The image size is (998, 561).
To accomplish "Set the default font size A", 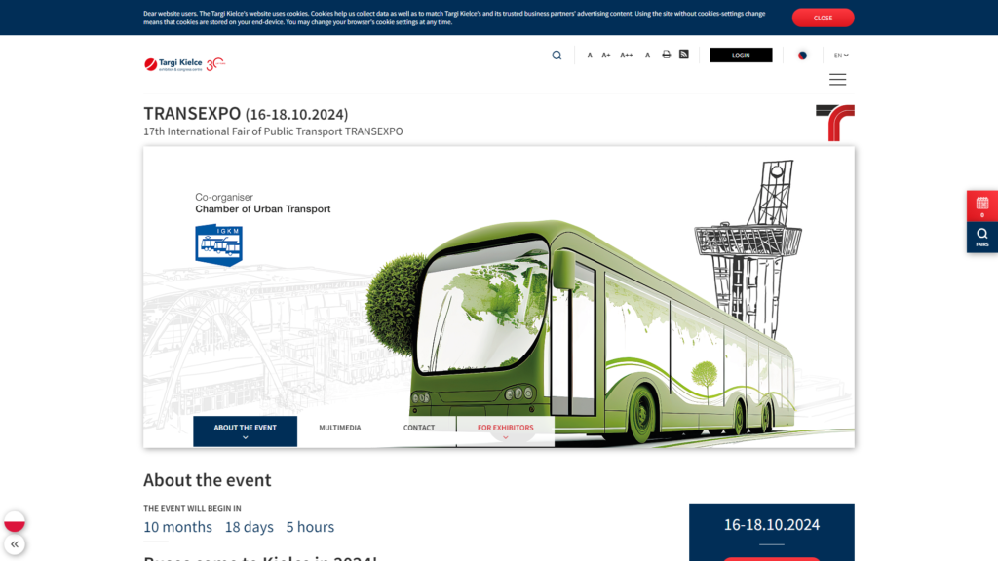I will point(590,56).
